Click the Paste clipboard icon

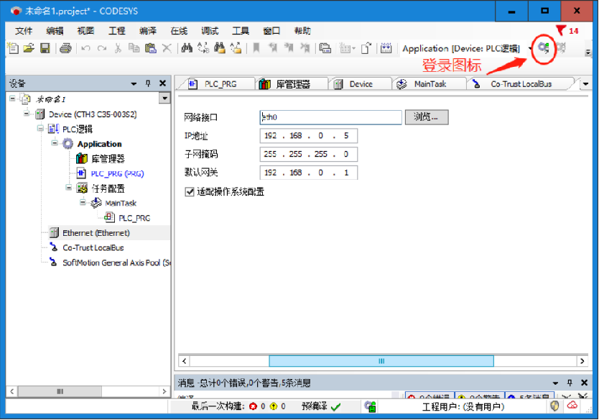tap(151, 48)
